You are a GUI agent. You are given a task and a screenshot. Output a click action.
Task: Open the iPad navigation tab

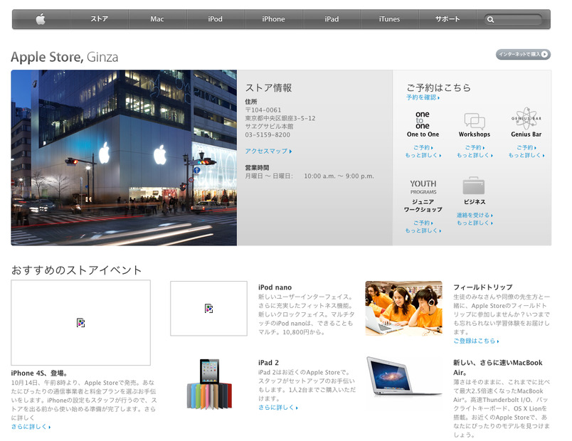pos(332,19)
